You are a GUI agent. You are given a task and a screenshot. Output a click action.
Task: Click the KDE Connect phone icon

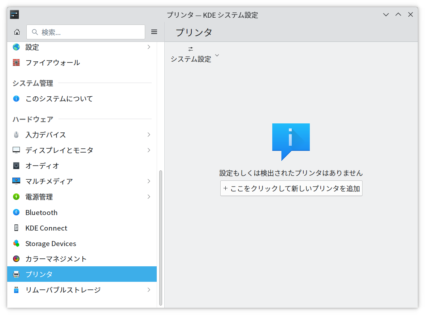(x=16, y=228)
